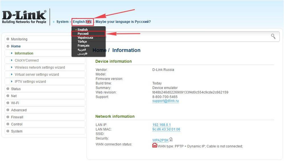Select Русский from language list
This screenshot has width=284, height=161.
83,34
